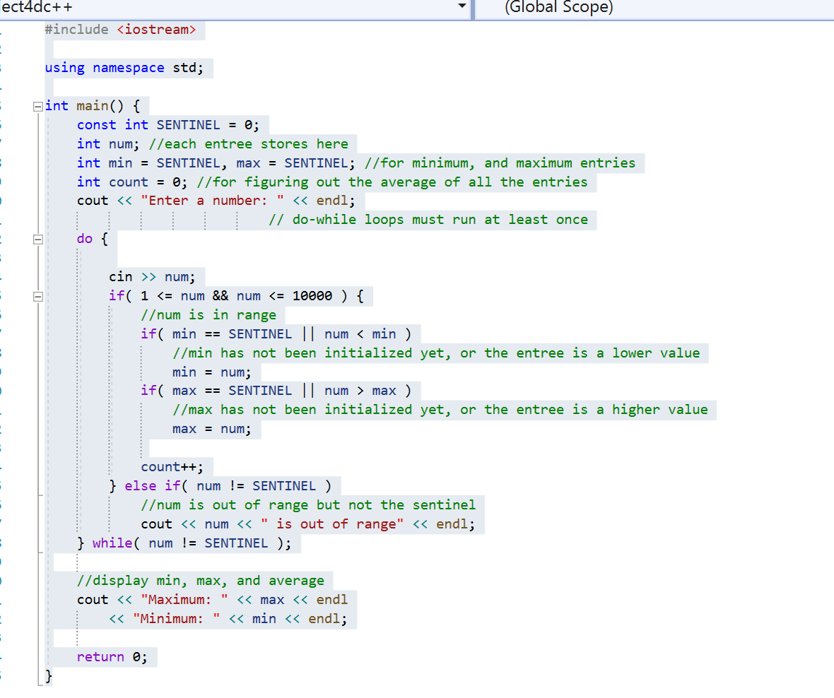
Task: Click the 'max = num;' assignment
Action: (212, 429)
